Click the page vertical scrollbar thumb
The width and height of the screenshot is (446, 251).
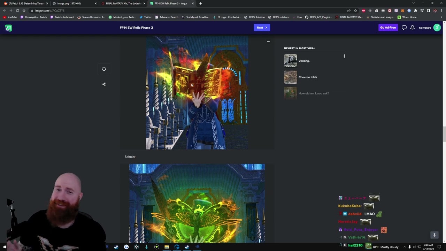[444, 135]
